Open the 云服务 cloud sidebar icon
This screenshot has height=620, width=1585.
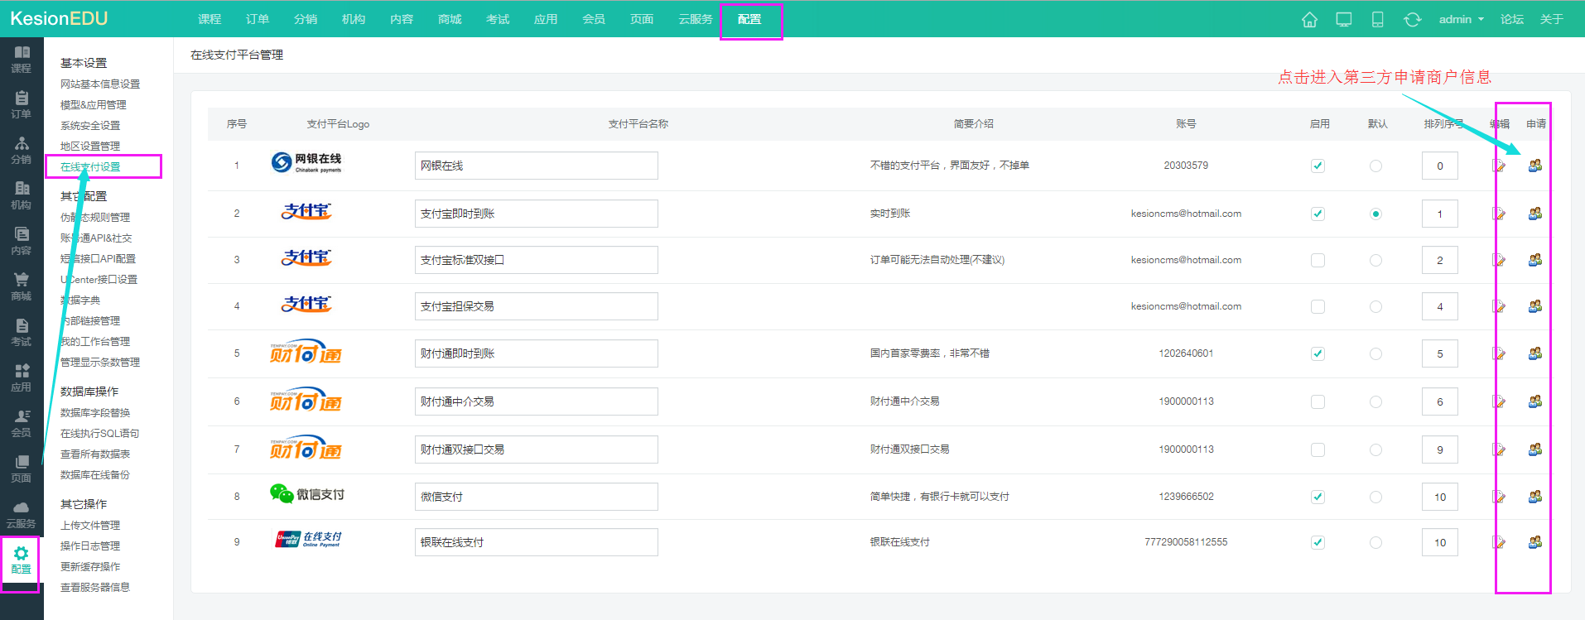pos(22,513)
